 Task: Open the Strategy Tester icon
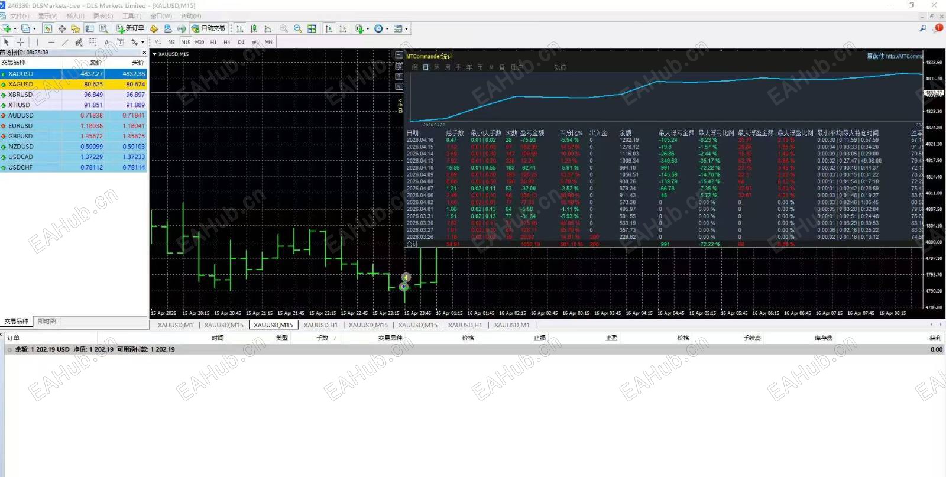(x=103, y=28)
